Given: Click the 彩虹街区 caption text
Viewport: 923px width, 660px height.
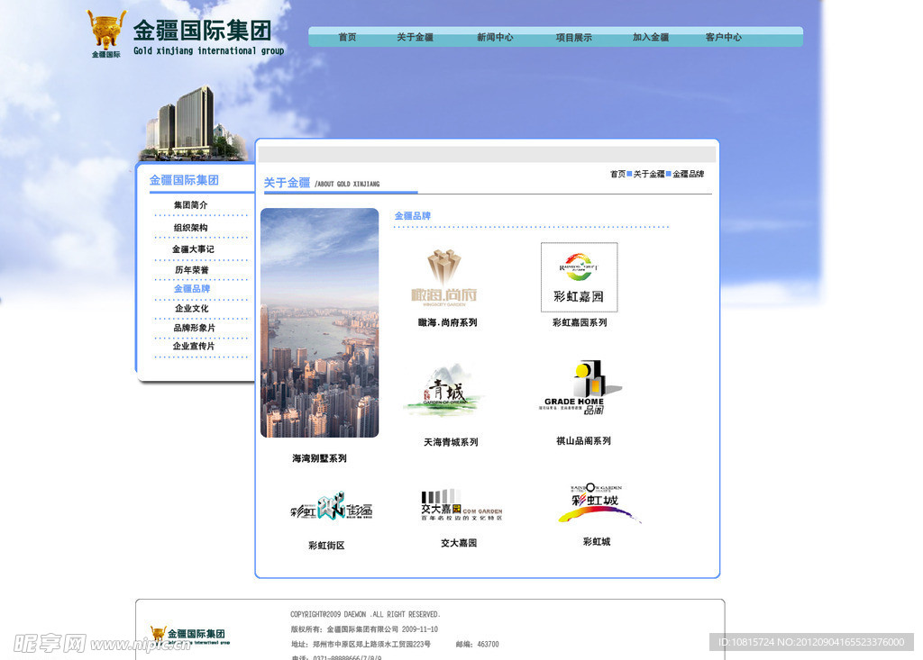Looking at the screenshot, I should 326,546.
